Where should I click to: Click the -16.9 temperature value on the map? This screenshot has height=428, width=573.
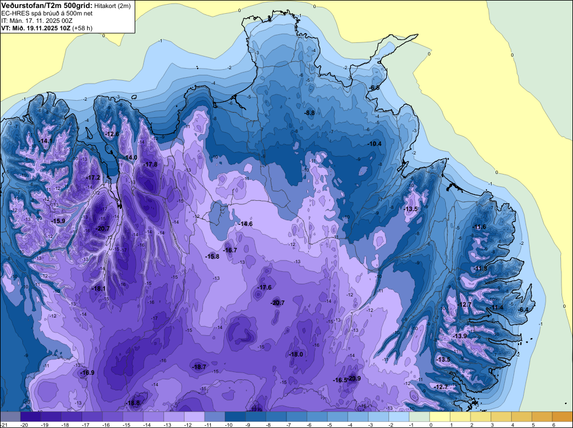[87, 372]
